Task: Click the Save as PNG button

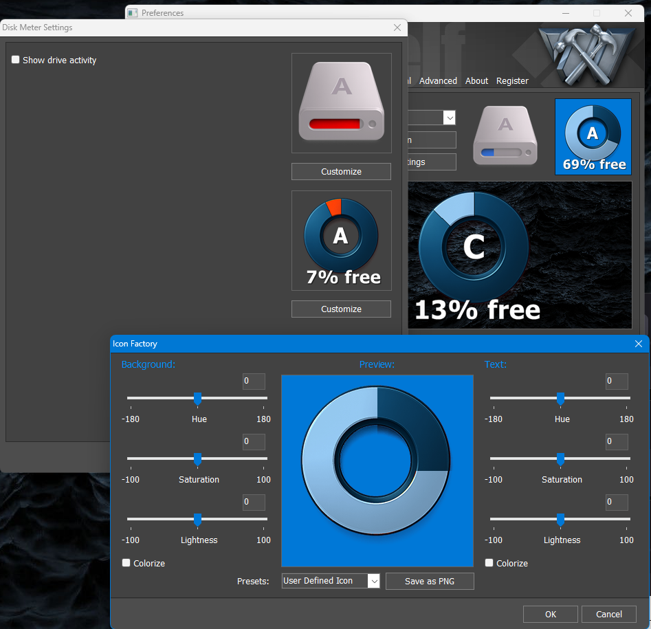Action: pos(430,582)
